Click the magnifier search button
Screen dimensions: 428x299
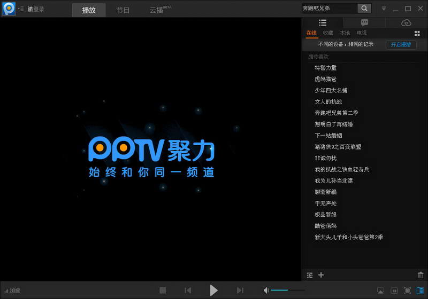click(364, 9)
